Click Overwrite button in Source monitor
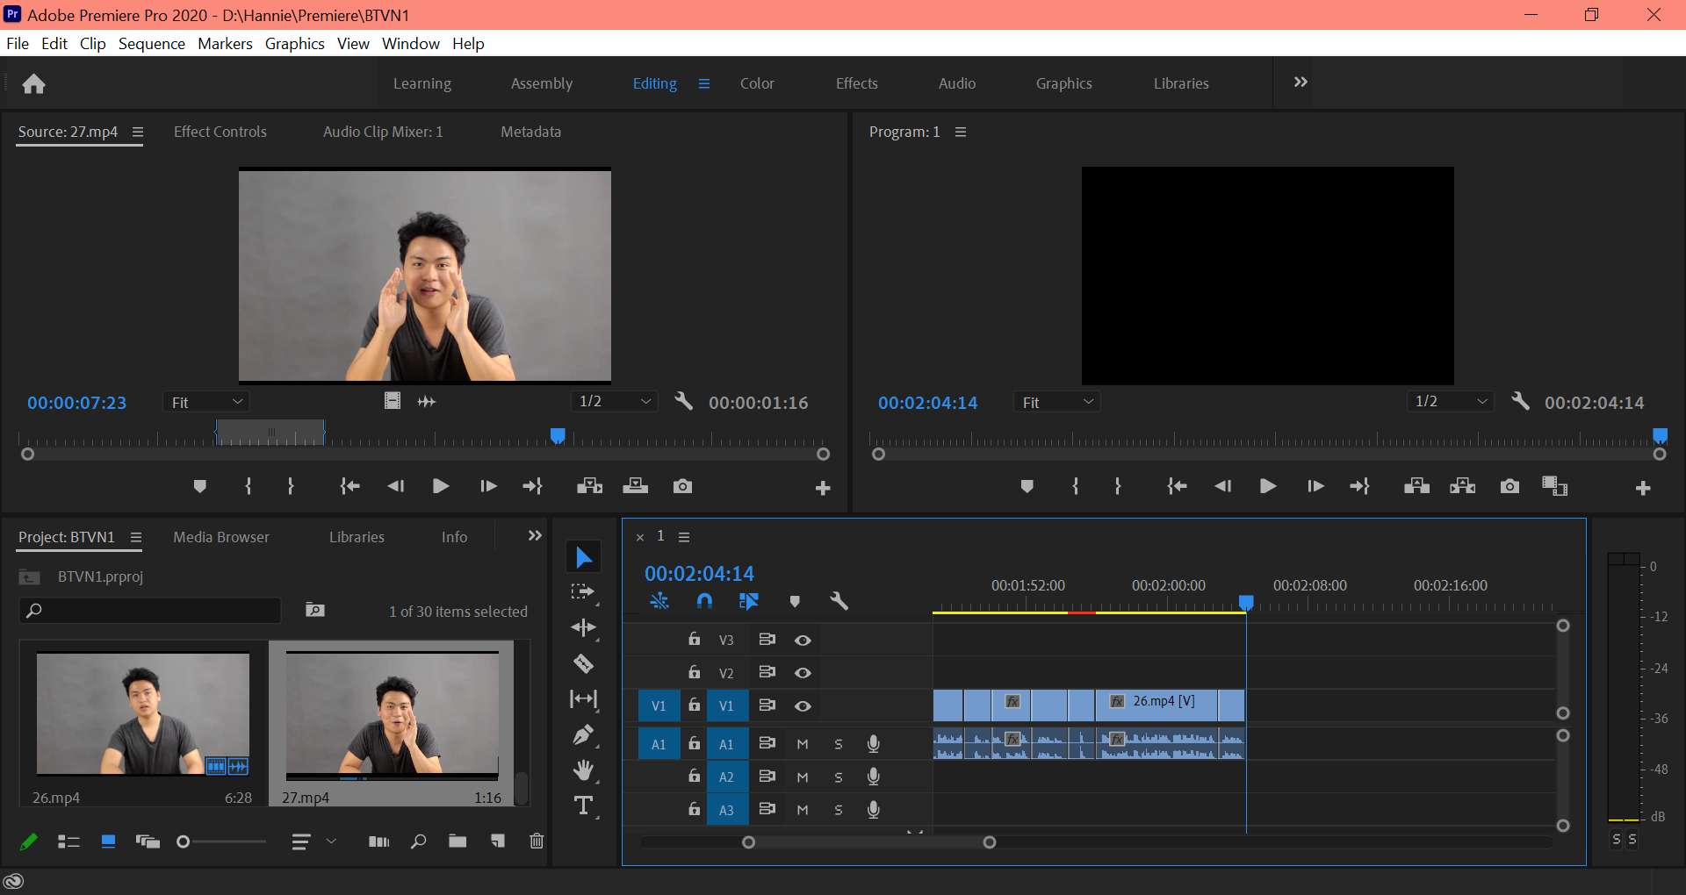 [x=635, y=486]
